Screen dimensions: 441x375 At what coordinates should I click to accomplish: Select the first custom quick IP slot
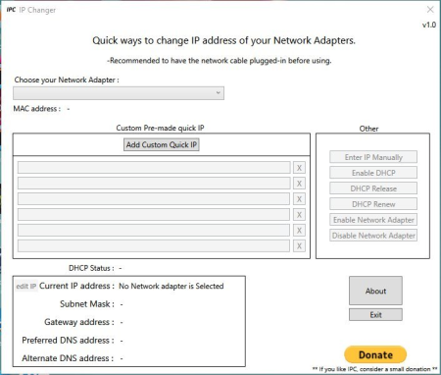pos(154,168)
